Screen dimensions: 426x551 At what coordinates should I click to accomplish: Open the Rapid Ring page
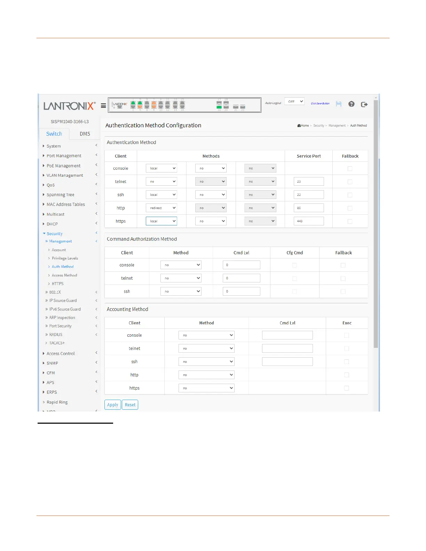click(x=57, y=402)
